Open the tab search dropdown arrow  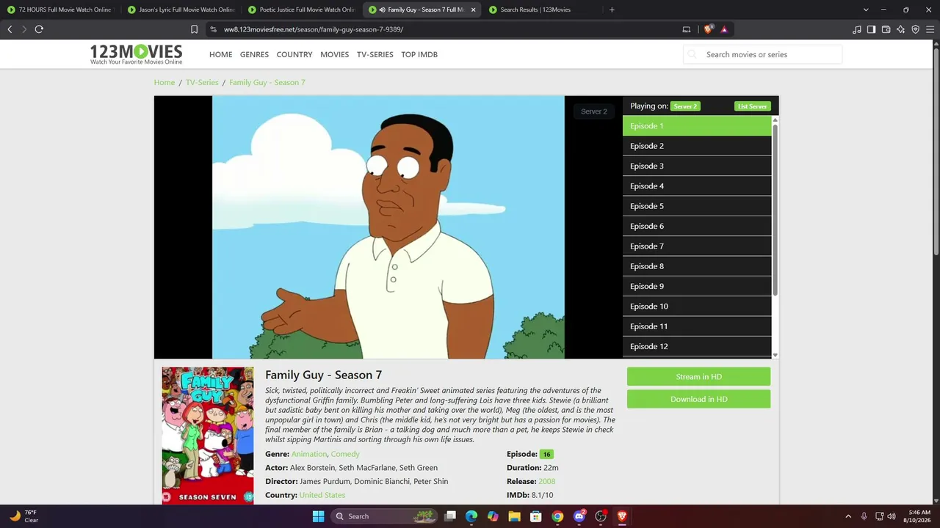866,10
